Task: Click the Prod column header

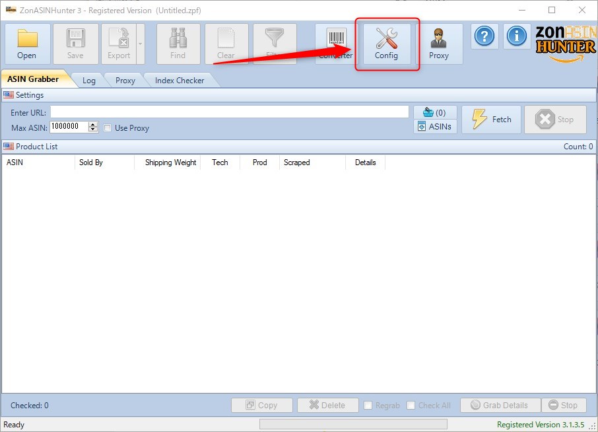Action: [x=259, y=162]
